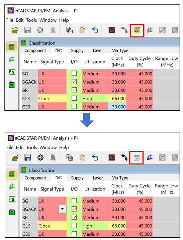Toggle I/O checkbox for BG in top window

pos(74,73)
